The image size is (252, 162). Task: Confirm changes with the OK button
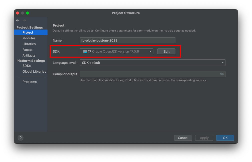(225, 138)
